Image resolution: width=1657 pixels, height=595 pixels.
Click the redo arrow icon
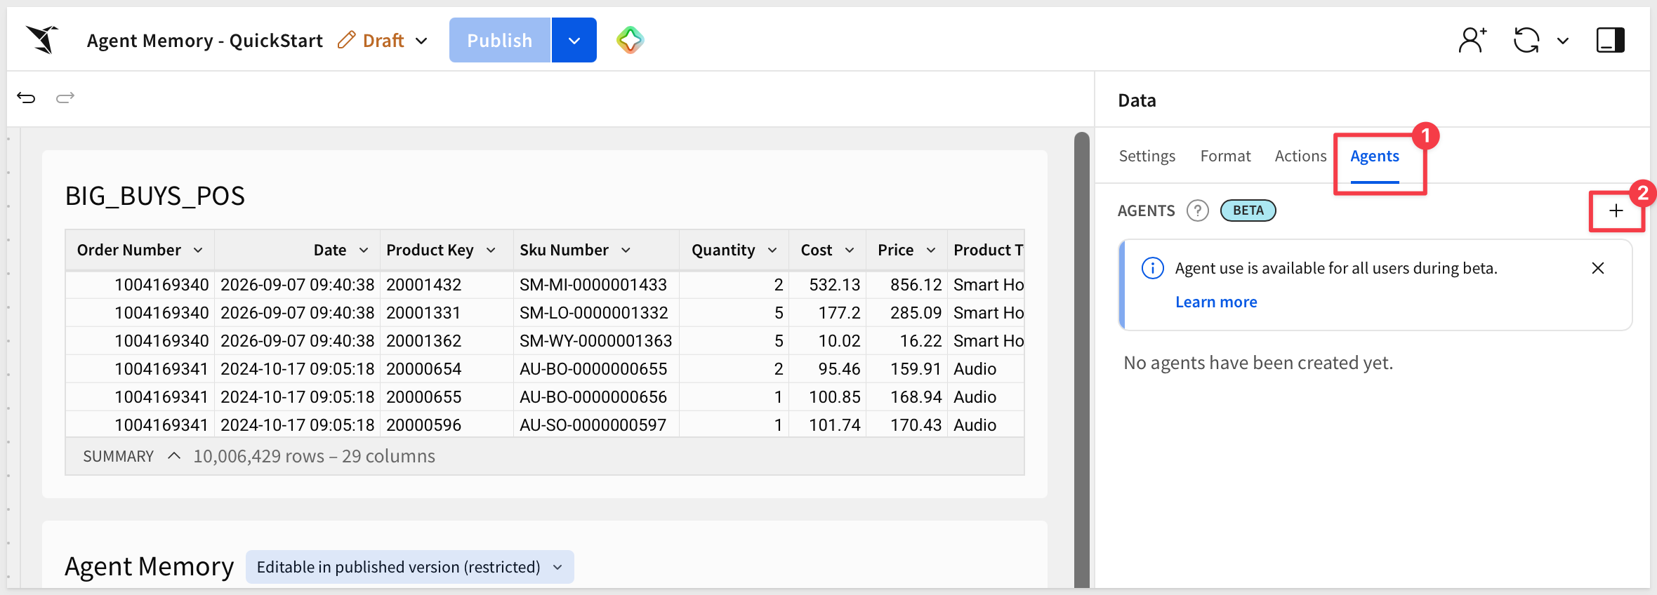[65, 98]
